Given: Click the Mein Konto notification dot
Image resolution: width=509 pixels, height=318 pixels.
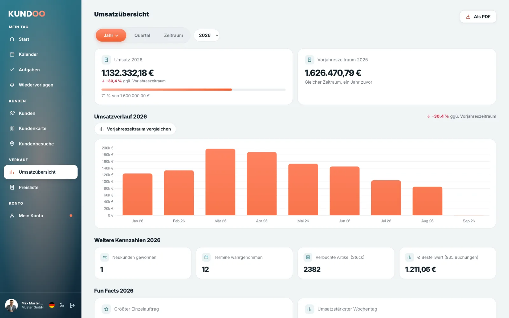Looking at the screenshot, I should (x=71, y=216).
